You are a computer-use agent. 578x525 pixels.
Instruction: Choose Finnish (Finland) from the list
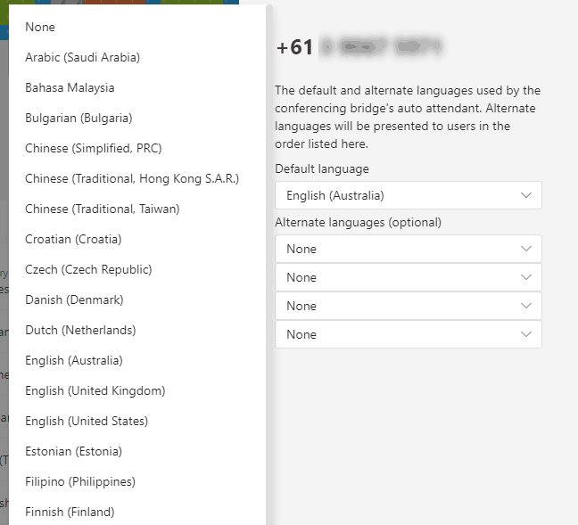70,513
